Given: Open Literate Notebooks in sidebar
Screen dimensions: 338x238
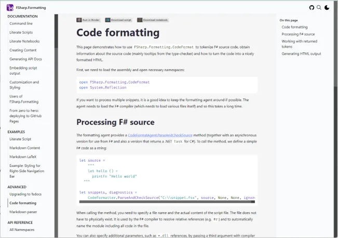Looking at the screenshot, I should 24,41.
